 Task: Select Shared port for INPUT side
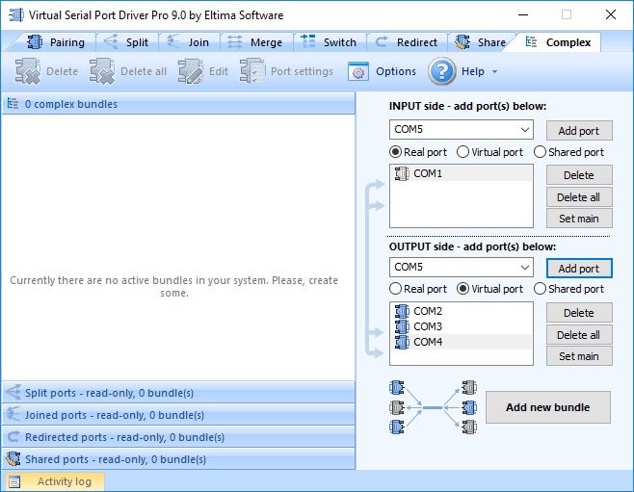[x=568, y=152]
